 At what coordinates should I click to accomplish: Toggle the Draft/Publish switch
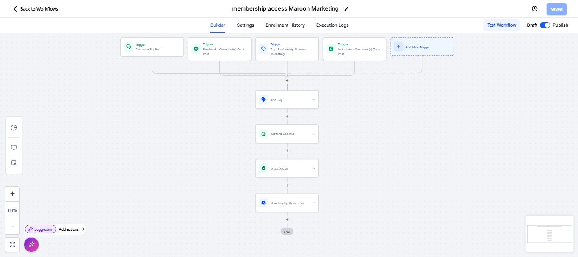point(545,25)
